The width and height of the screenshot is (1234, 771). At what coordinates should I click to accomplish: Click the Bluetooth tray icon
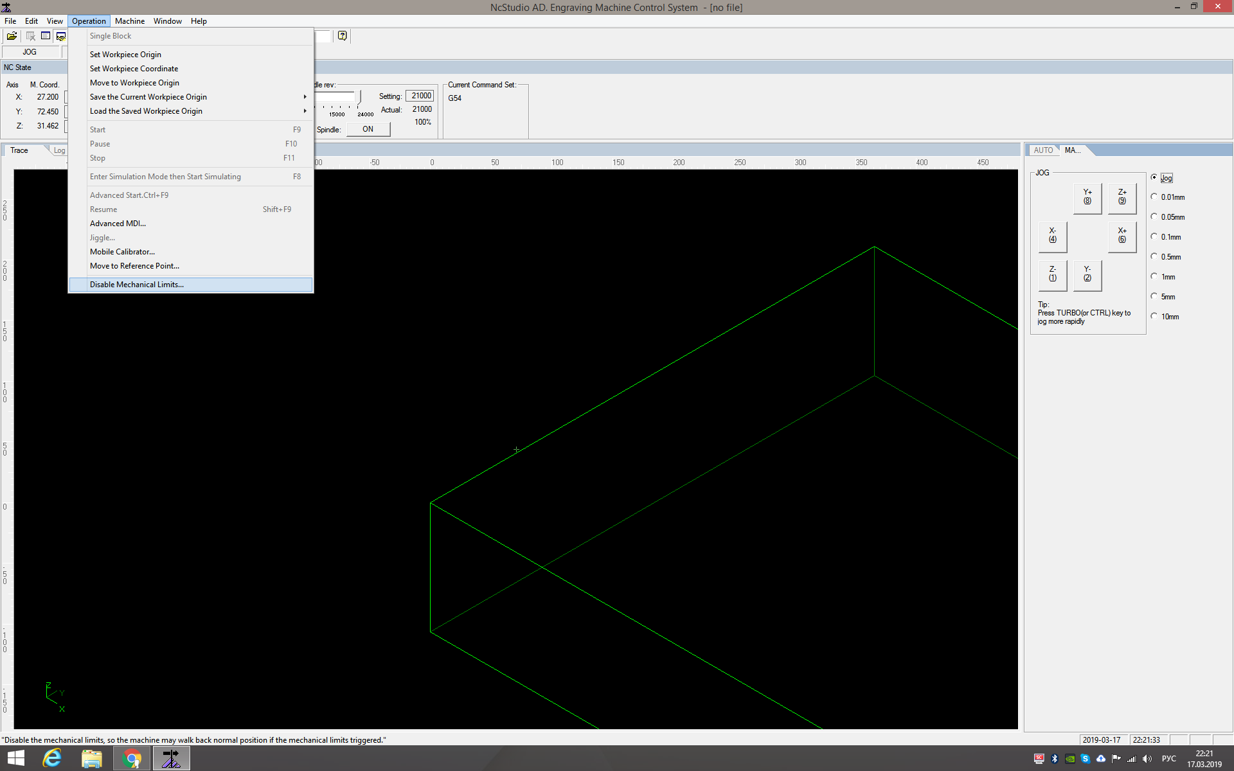[x=1055, y=759]
